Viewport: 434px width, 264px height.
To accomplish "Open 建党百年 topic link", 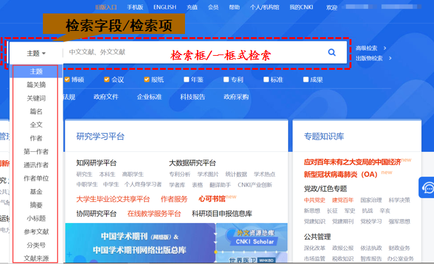I will (342, 200).
